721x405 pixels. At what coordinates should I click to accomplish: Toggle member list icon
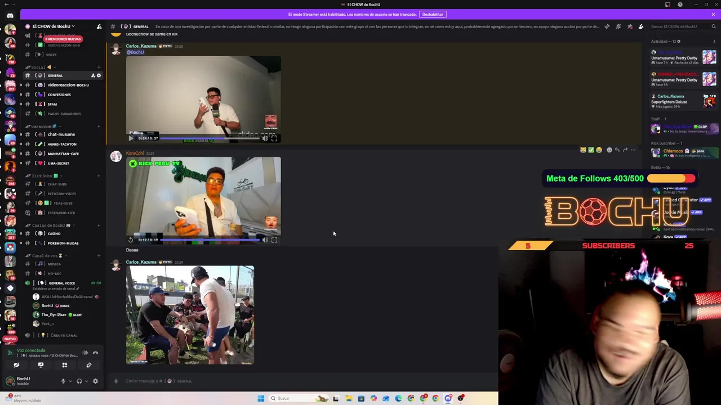click(641, 26)
